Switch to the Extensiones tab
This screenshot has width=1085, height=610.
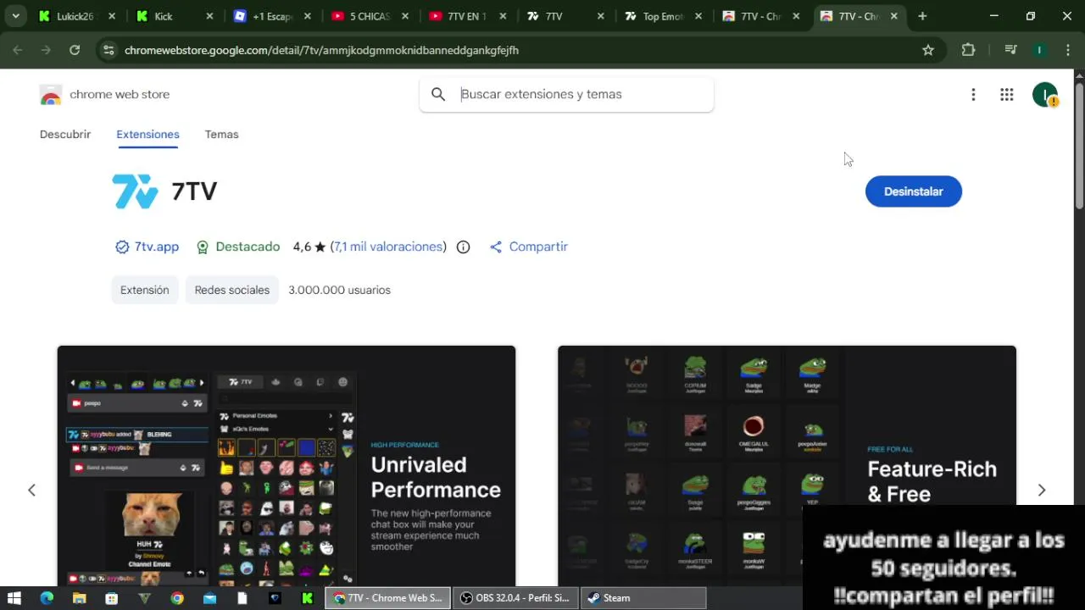(x=147, y=134)
